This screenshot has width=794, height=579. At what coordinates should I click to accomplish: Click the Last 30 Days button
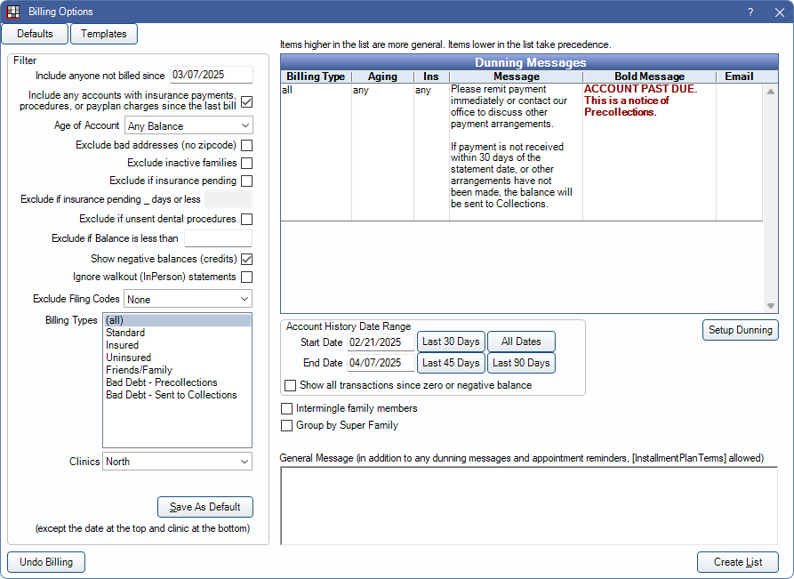coord(450,342)
